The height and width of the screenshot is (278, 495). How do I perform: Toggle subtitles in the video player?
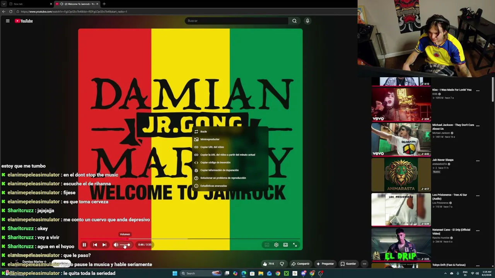[267, 245]
